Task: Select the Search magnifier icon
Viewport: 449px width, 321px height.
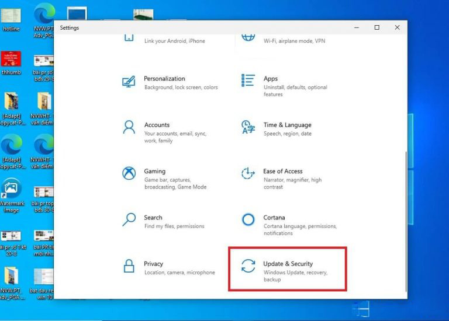Action: point(129,219)
